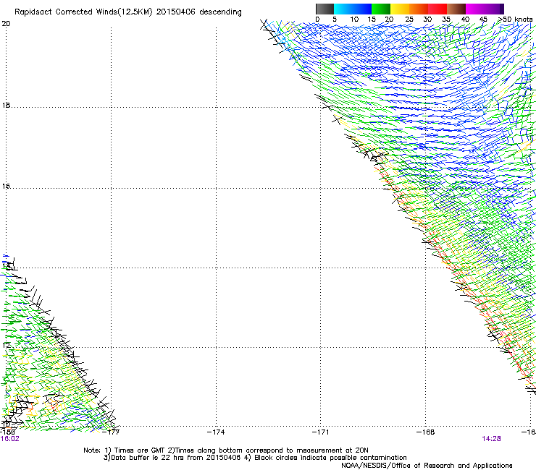Choose the magenta 40–45 knots legend color
Viewport: 536px width, 470px height.
coord(475,9)
